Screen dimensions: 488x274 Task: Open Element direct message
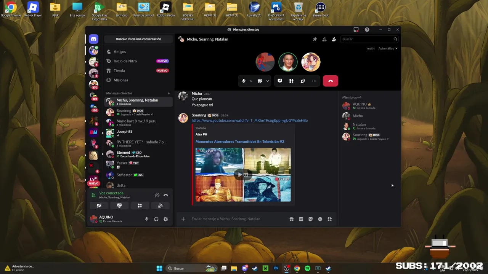138,154
